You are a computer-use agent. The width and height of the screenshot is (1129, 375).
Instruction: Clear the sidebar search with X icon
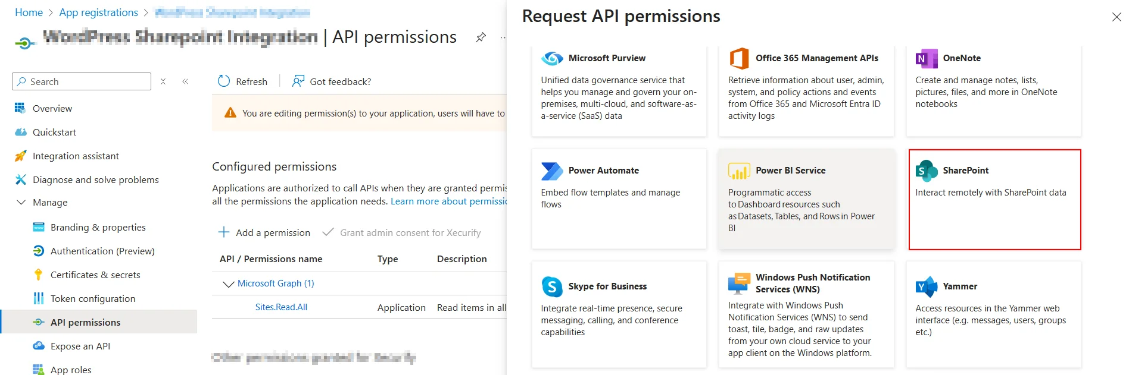click(163, 81)
